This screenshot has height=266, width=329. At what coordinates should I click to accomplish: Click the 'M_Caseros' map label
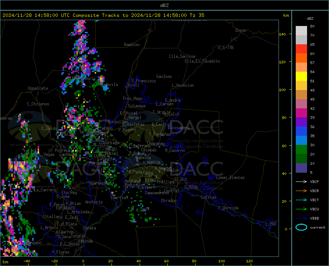[x=175, y=150]
